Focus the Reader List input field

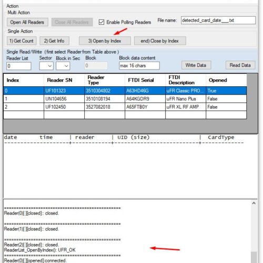(19, 66)
